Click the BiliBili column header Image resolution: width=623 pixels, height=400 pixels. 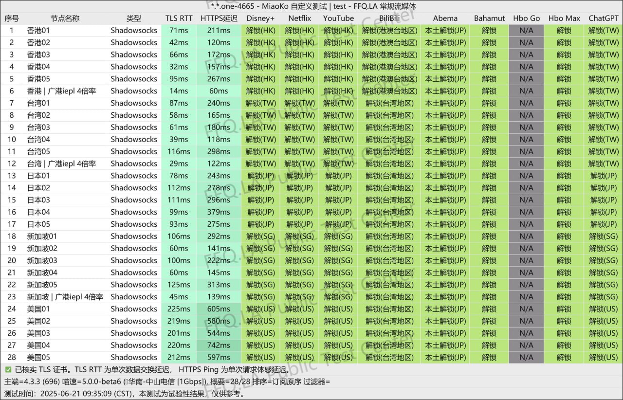pos(389,18)
